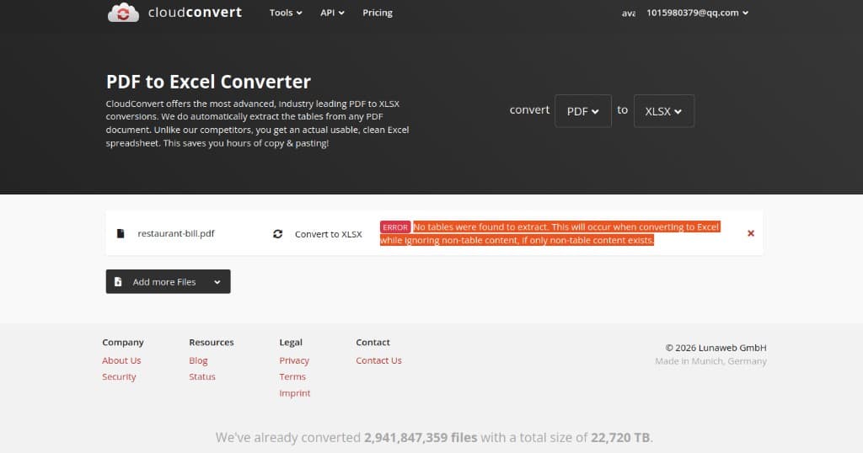
Task: Click the red ERROR badge
Action: coord(395,227)
